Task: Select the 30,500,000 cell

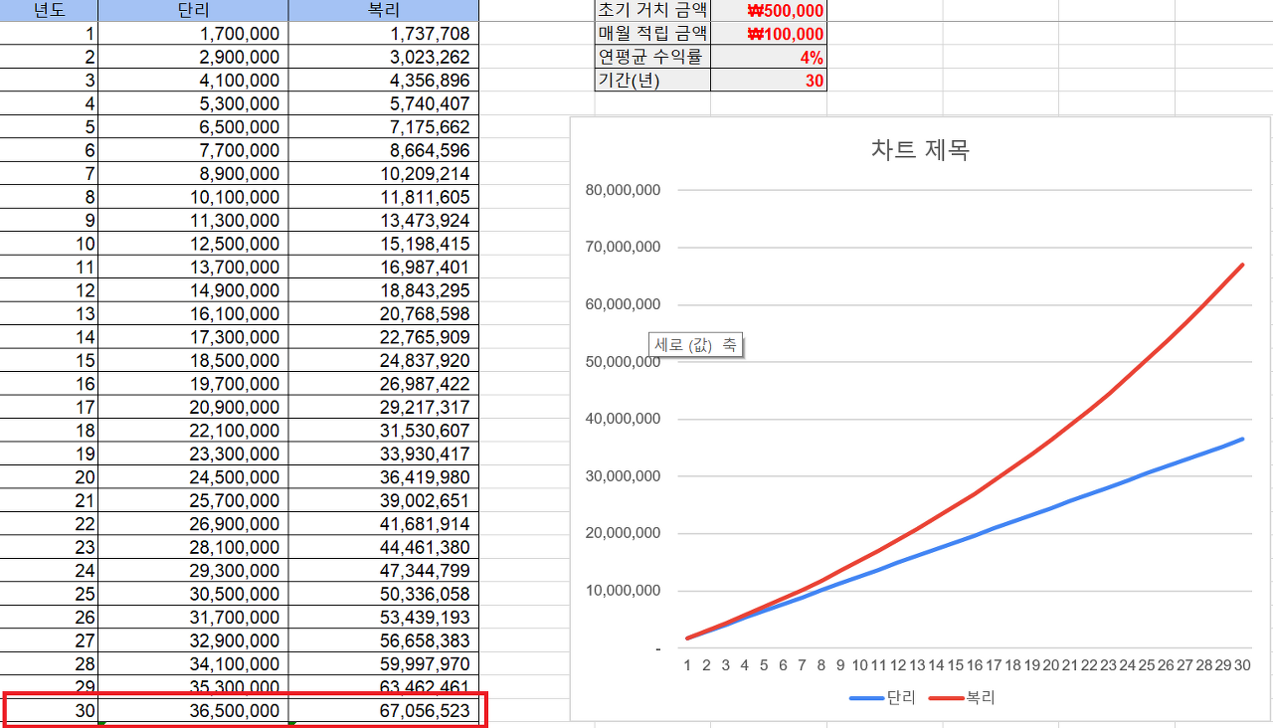Action: tap(193, 595)
